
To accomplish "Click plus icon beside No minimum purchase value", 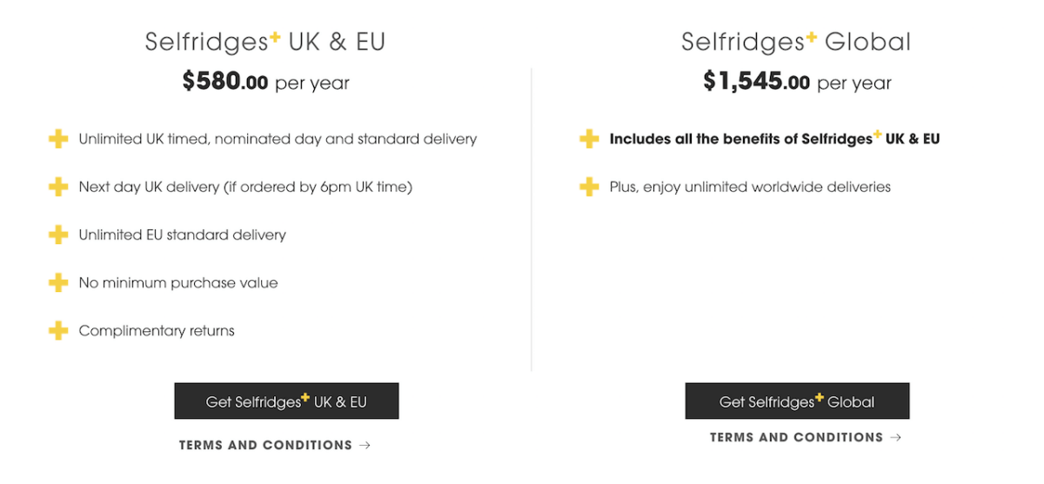I will coord(58,282).
